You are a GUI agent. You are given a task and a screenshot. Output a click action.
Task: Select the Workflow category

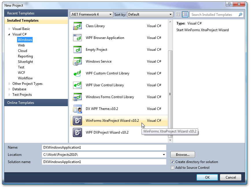(x=25, y=78)
